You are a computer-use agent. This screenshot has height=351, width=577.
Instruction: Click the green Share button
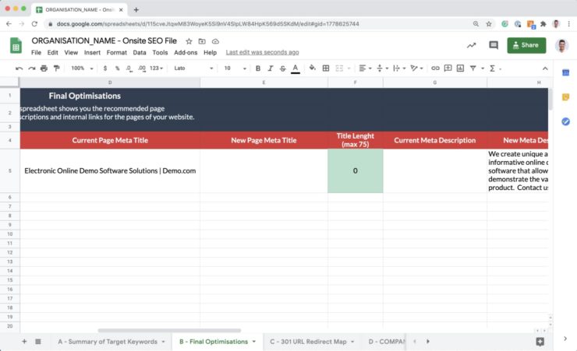(x=526, y=45)
